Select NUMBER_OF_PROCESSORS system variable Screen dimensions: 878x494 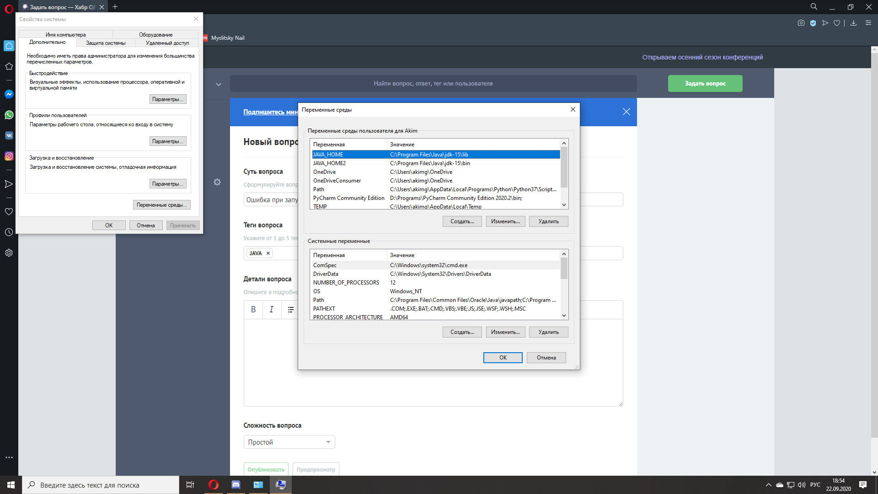(x=436, y=283)
